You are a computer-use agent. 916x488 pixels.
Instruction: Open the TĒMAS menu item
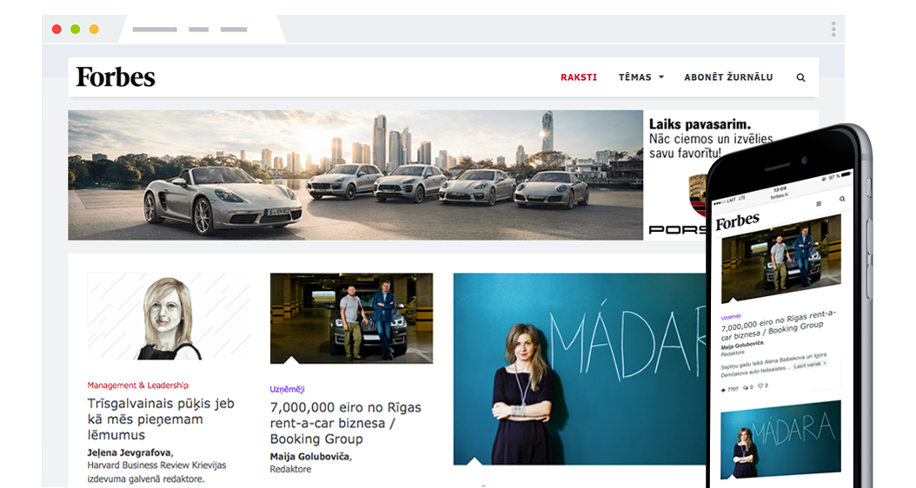[635, 77]
